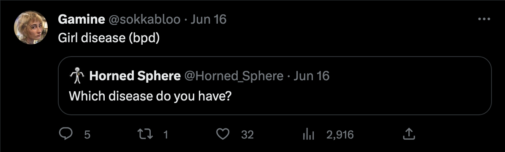The width and height of the screenshot is (505, 152).
Task: Like the tweet with the heart icon
Action: (222, 134)
